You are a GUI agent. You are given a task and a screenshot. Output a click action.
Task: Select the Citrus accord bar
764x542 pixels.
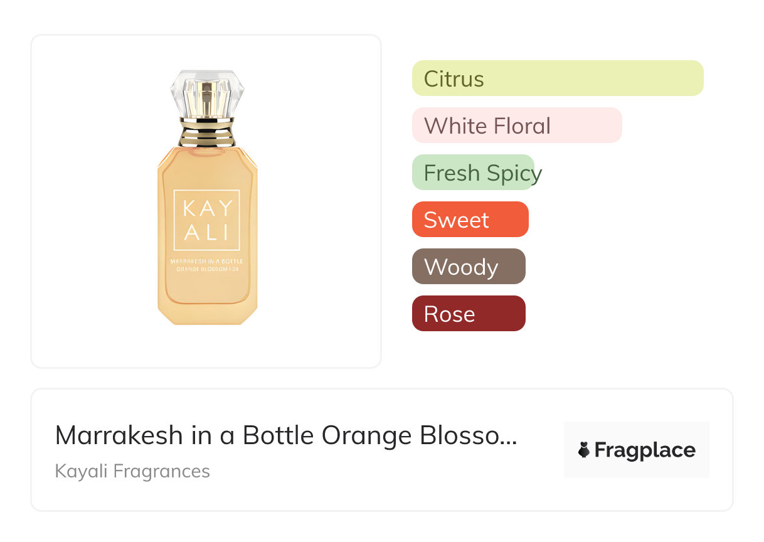pos(558,78)
